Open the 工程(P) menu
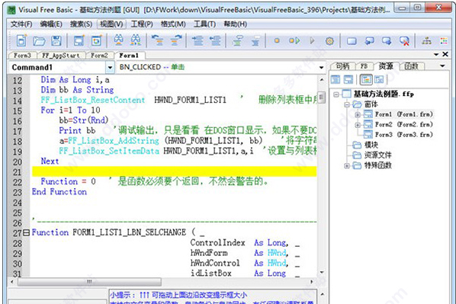456x304 pixels. (142, 24)
